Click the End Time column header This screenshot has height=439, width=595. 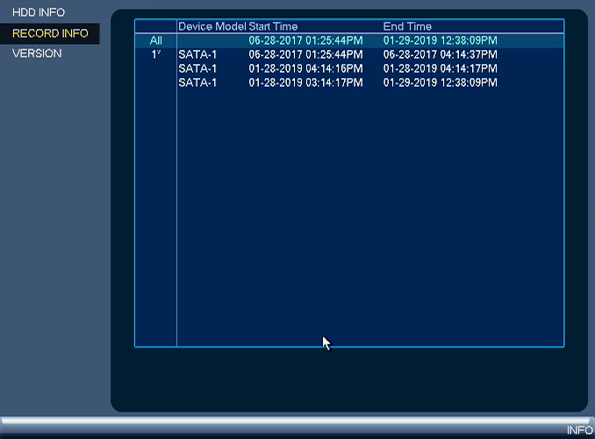407,26
